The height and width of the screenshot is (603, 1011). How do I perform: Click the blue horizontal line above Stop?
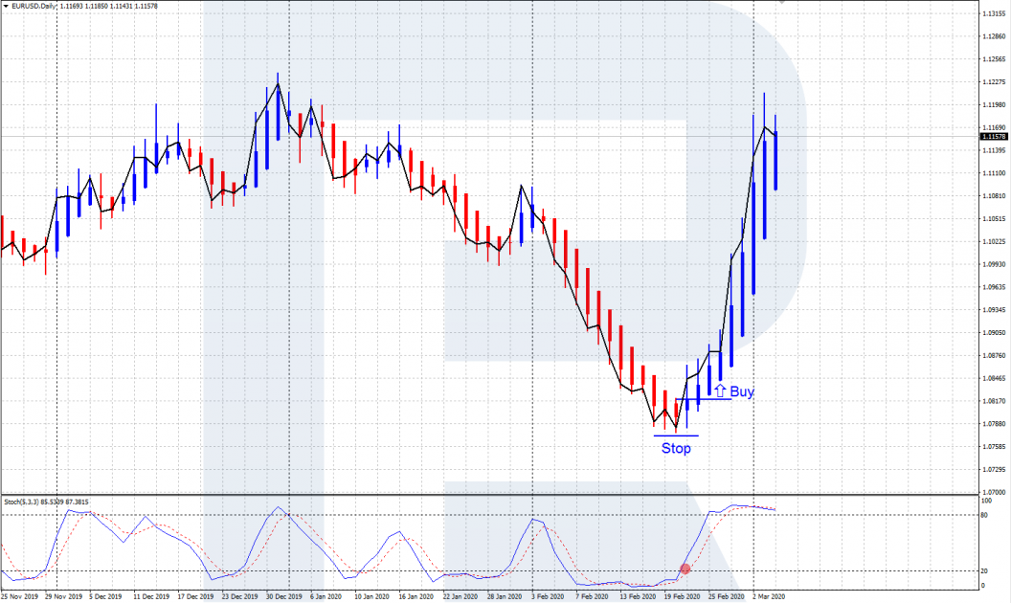[x=676, y=435]
